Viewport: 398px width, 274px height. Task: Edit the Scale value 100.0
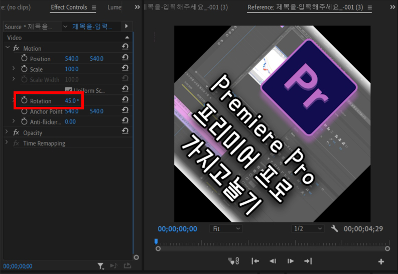click(x=72, y=69)
